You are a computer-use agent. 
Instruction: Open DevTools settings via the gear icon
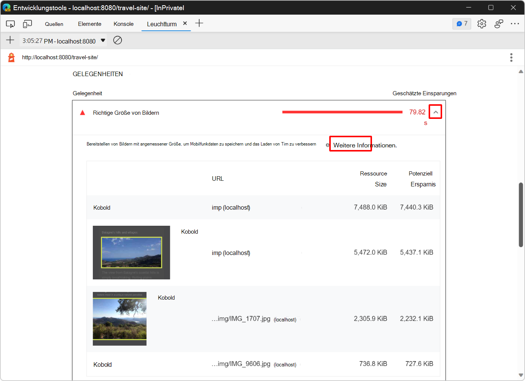(481, 23)
